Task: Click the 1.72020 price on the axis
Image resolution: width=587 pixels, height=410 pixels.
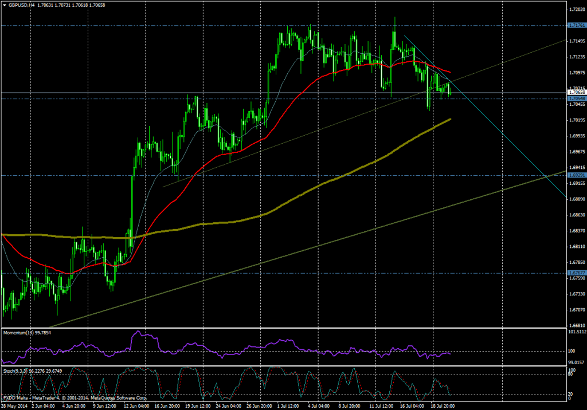Action: [x=576, y=10]
